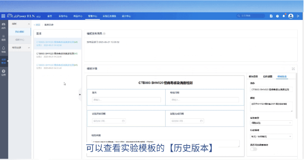The image size is (304, 160).
Task: Click the logout icon at top right
Action: pyautogui.click(x=298, y=16)
